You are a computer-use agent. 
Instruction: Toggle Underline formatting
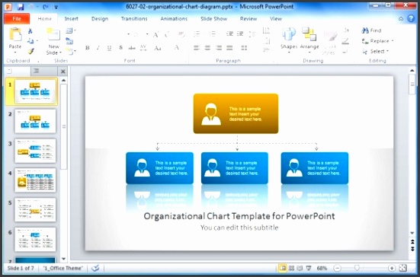(109, 48)
